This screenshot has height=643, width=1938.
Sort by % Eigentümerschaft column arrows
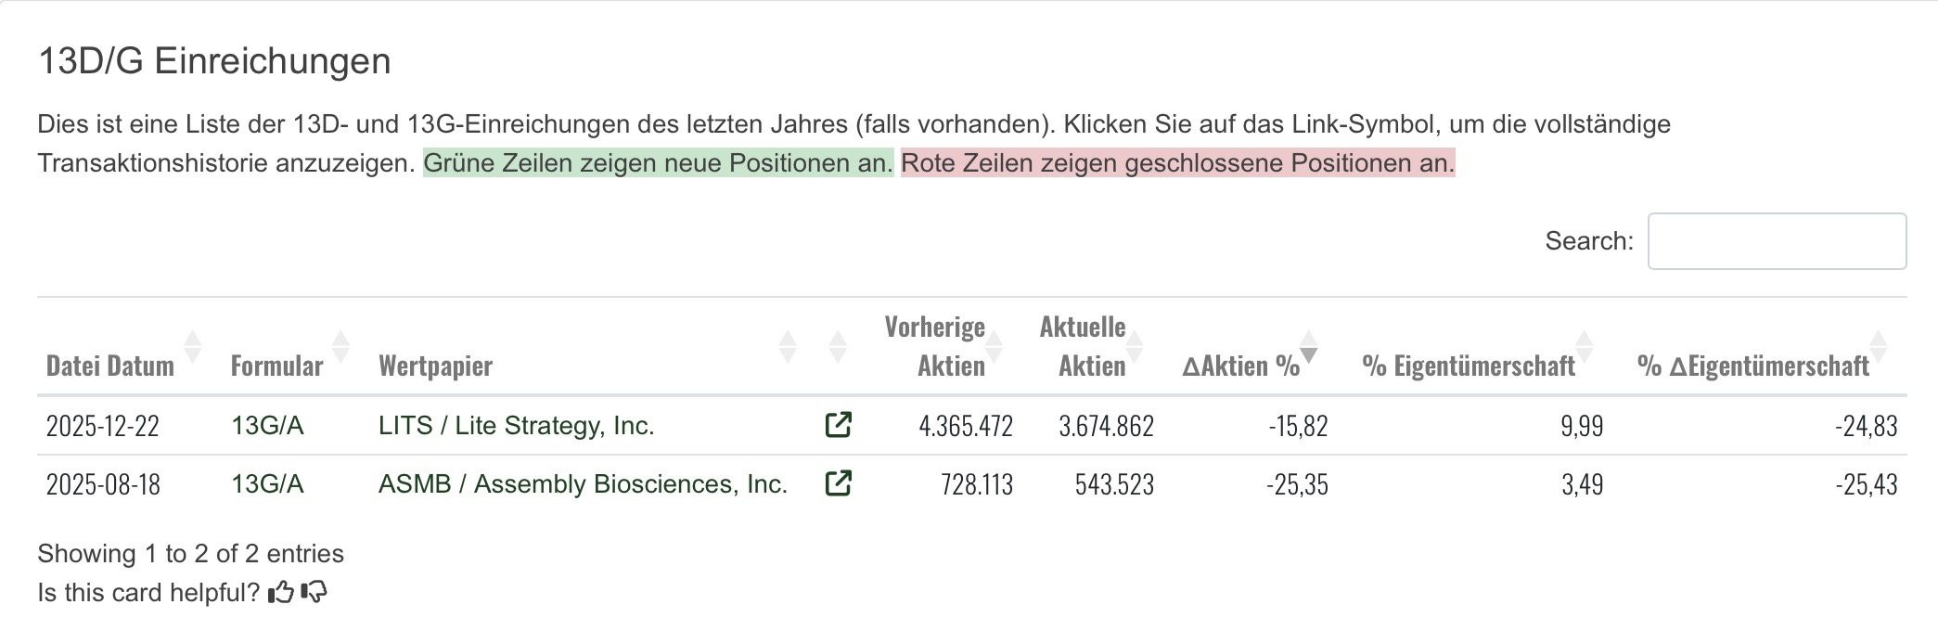(x=1584, y=346)
